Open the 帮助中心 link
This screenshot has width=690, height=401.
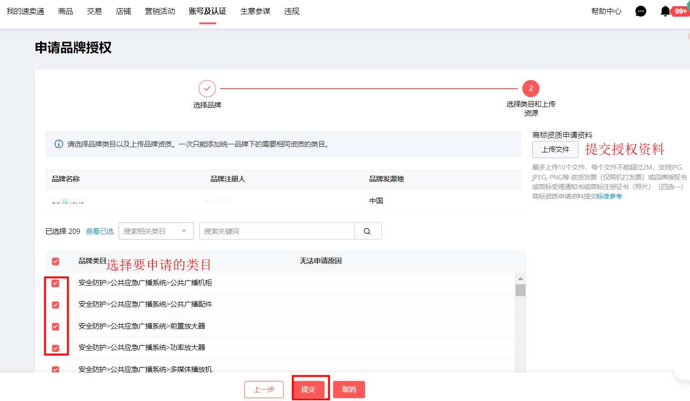click(607, 11)
